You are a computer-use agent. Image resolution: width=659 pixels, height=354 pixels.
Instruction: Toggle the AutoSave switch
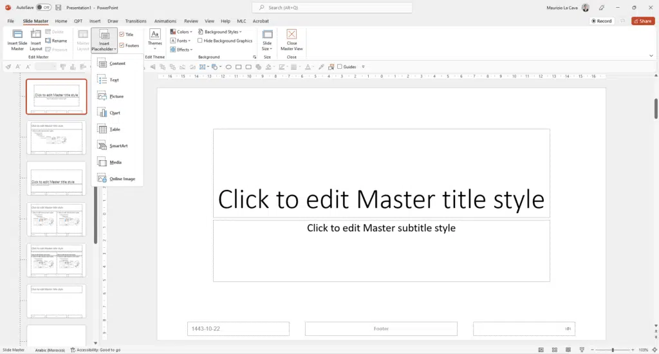(44, 7)
